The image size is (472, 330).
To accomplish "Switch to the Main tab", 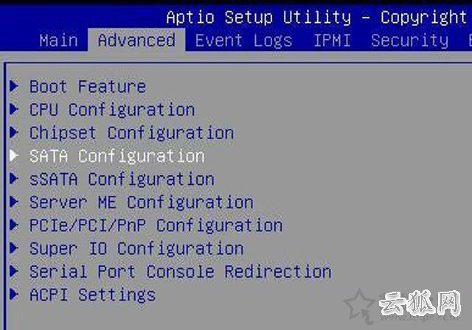I will click(x=58, y=40).
